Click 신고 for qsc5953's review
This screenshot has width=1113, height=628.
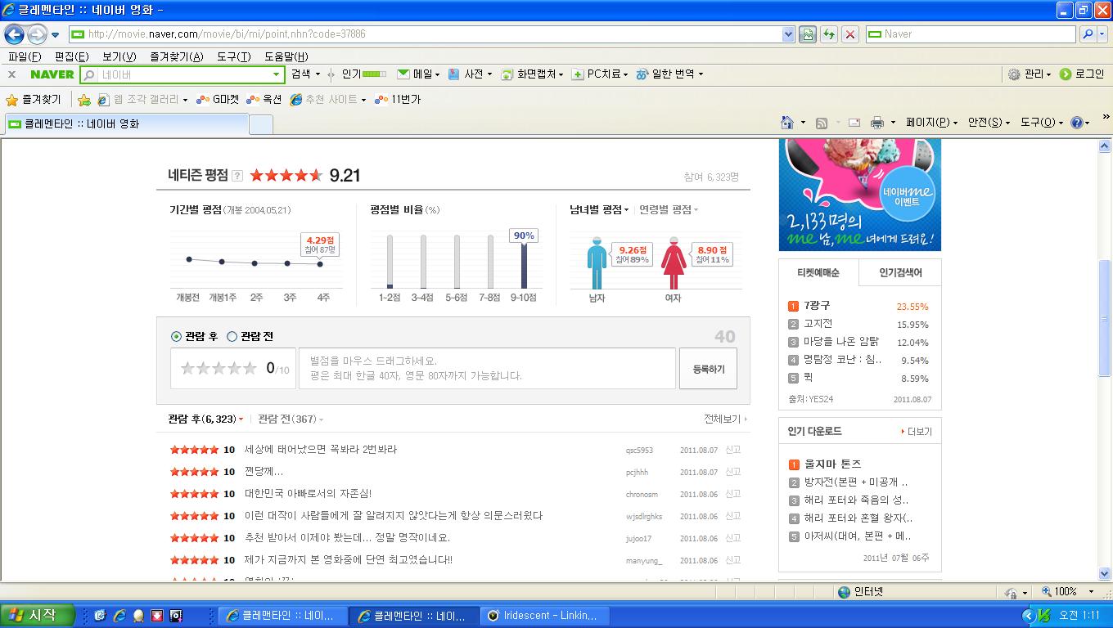732,450
